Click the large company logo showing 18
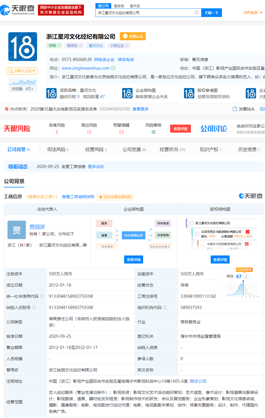 (x=23, y=47)
